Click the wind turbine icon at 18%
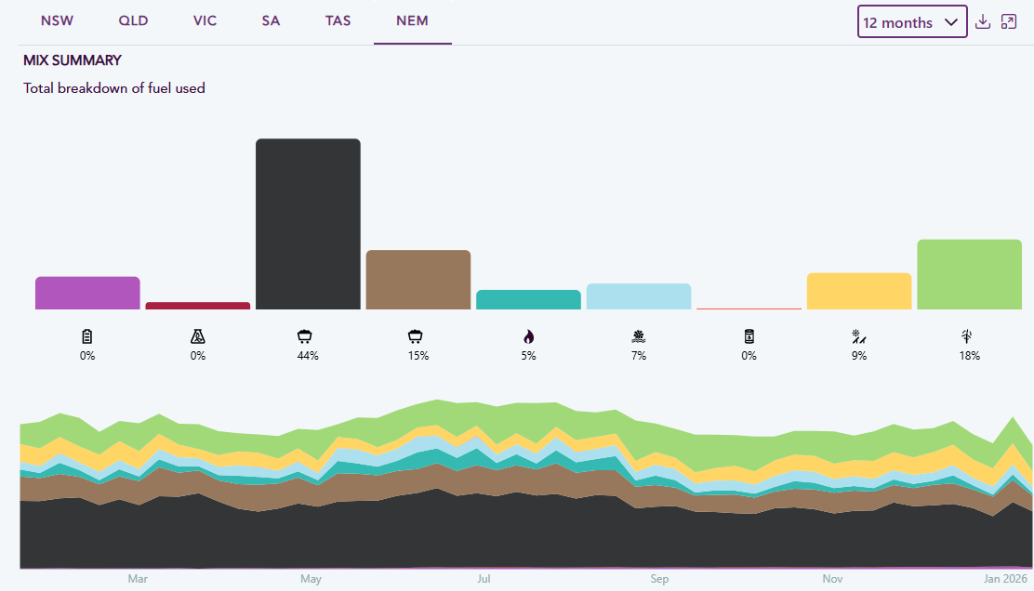The height and width of the screenshot is (591, 1034). [969, 336]
